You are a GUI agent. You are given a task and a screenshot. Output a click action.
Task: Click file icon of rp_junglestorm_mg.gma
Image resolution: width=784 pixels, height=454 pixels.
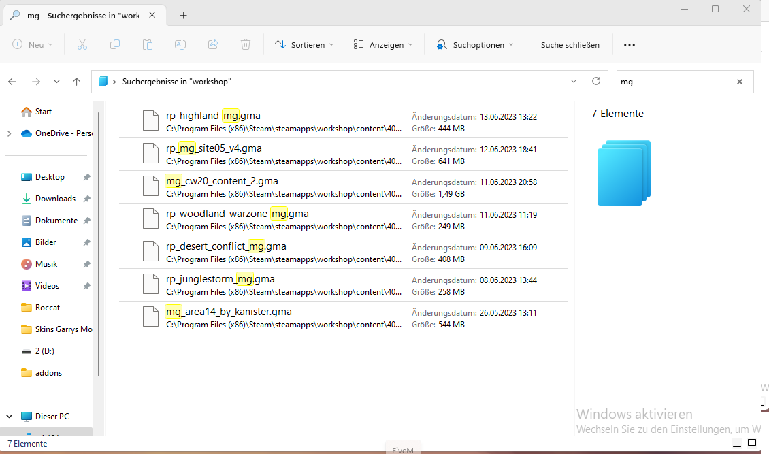(150, 284)
